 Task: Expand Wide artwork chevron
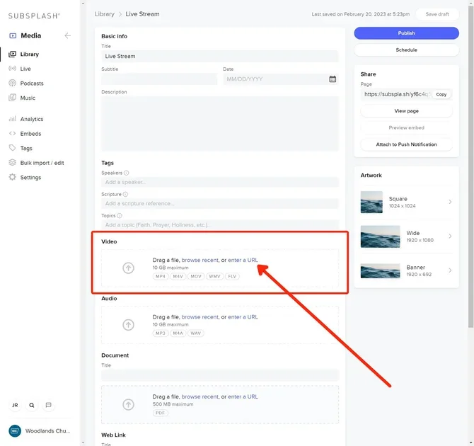pos(450,236)
